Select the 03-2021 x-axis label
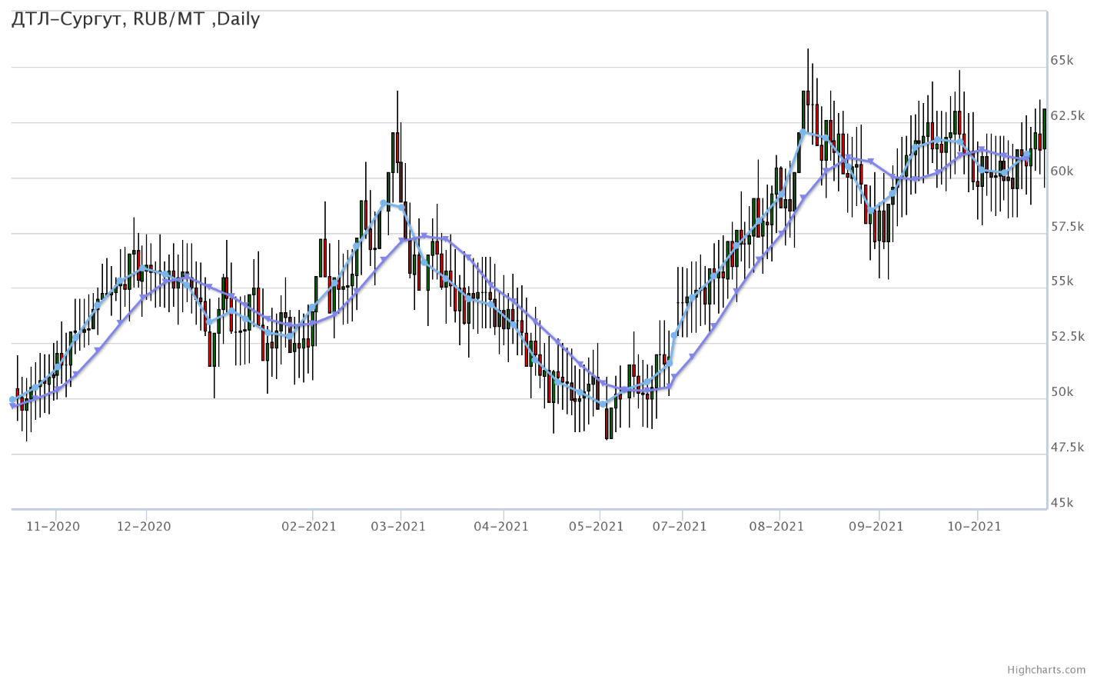Image resolution: width=1097 pixels, height=679 pixels. click(x=398, y=526)
